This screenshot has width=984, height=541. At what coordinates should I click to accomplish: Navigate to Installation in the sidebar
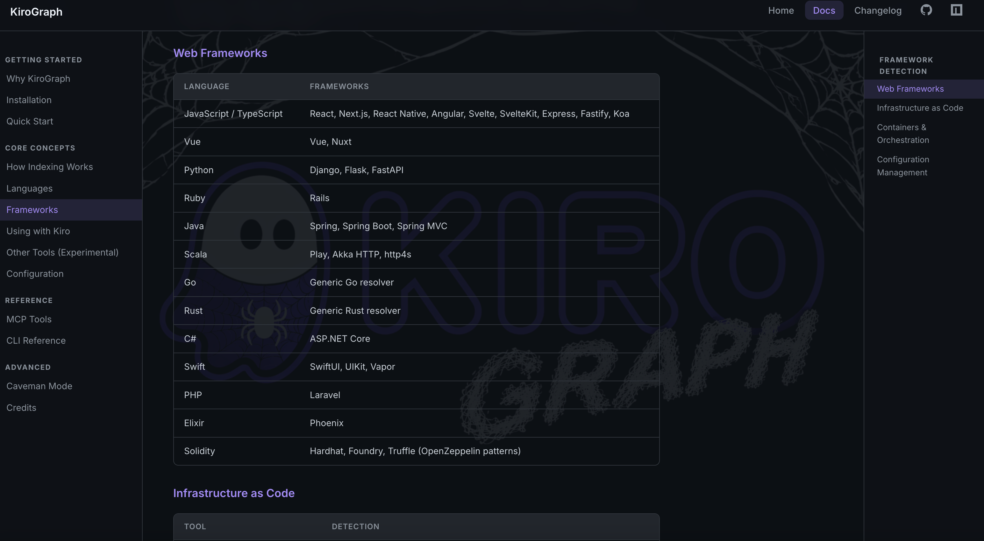coord(29,100)
